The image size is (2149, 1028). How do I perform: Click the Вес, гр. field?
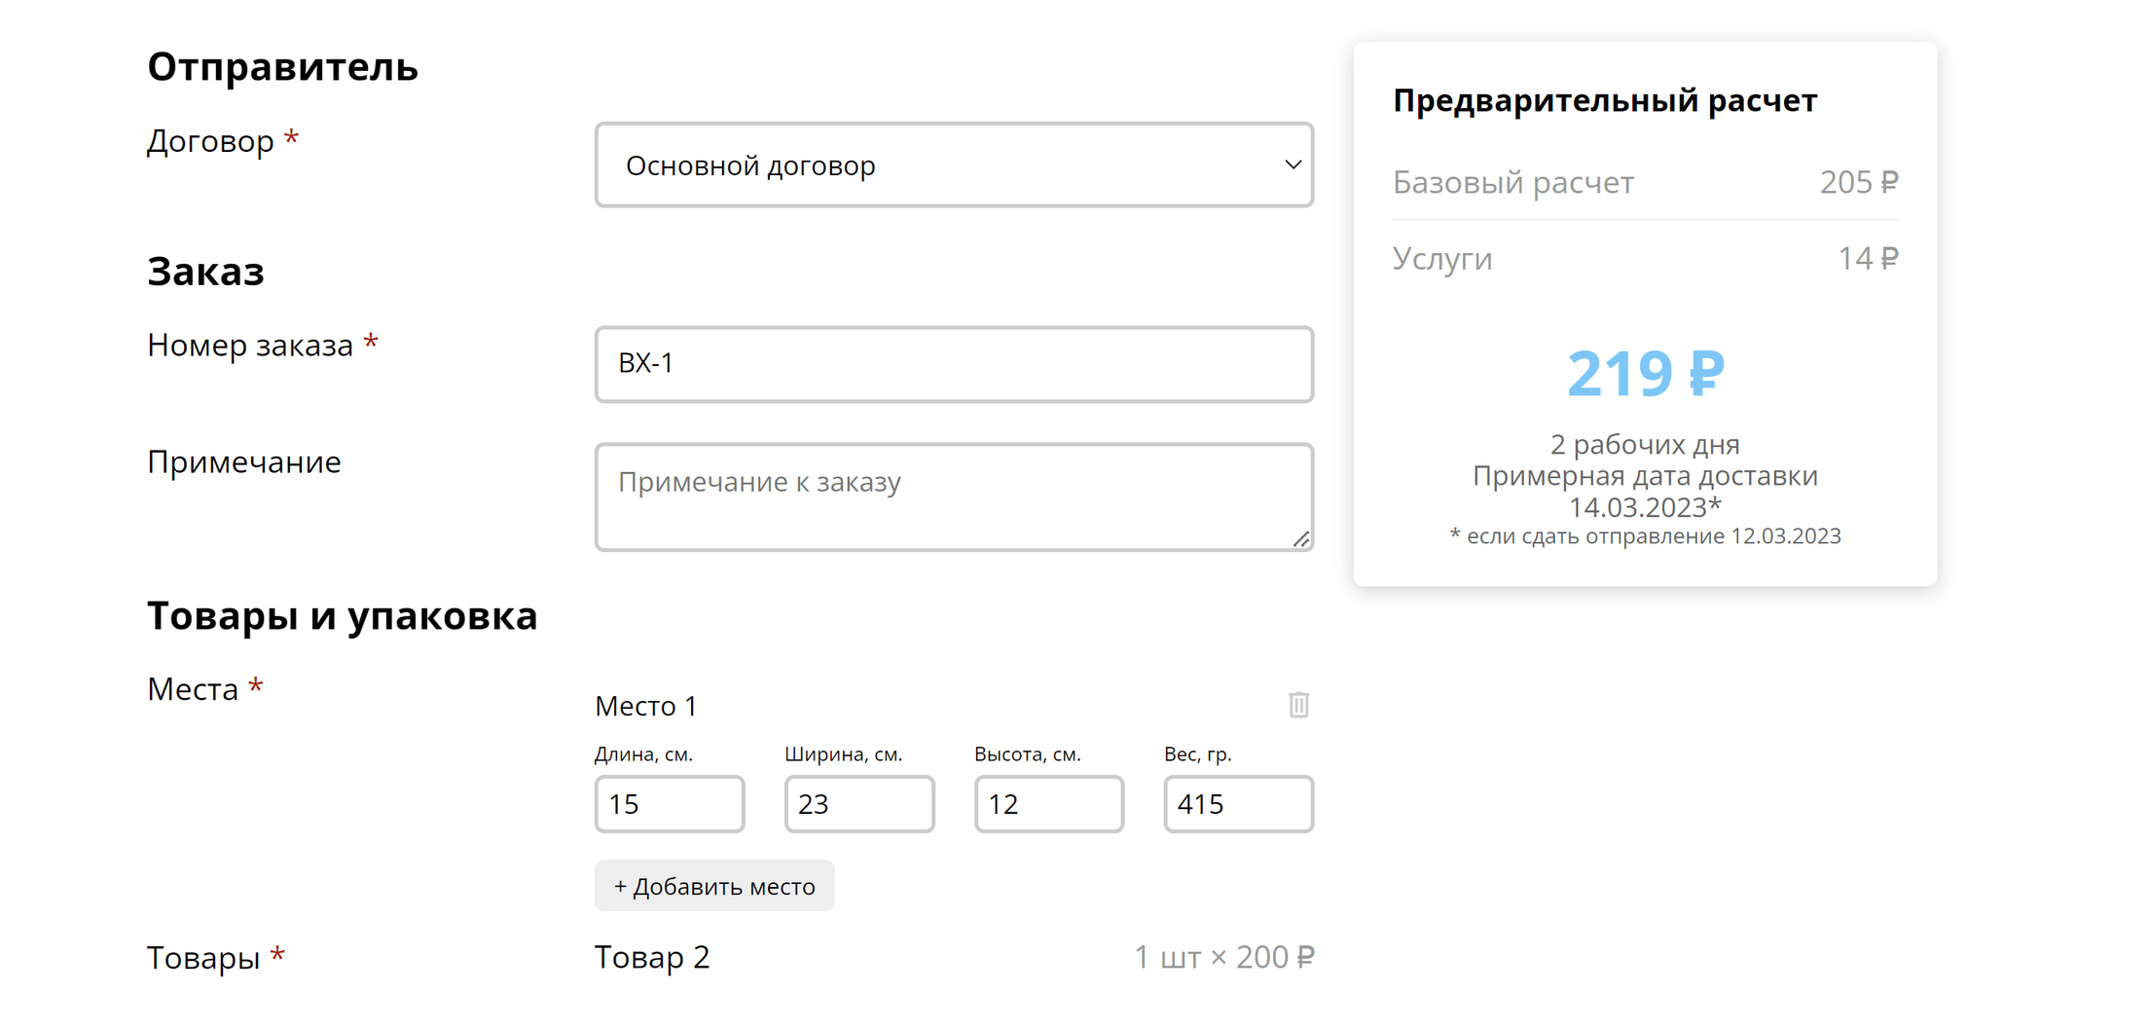coord(1239,804)
